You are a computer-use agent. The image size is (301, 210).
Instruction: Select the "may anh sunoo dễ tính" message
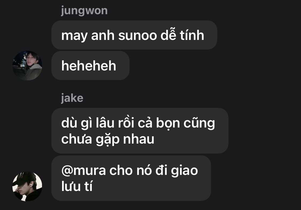click(x=134, y=35)
